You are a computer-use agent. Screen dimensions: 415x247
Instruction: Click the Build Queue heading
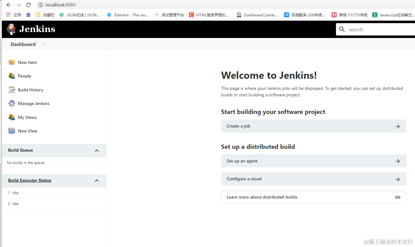(x=20, y=150)
